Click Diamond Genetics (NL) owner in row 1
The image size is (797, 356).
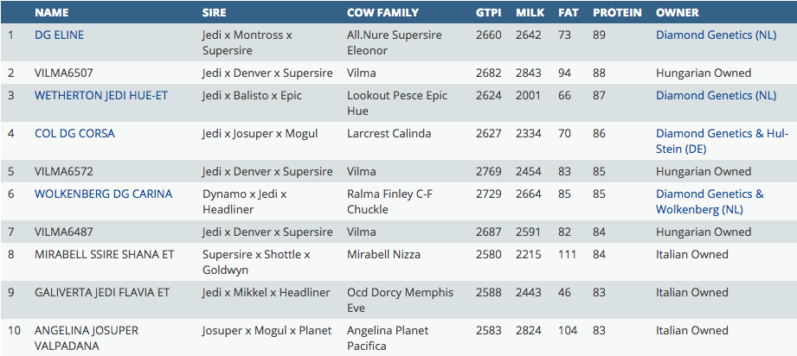[716, 35]
